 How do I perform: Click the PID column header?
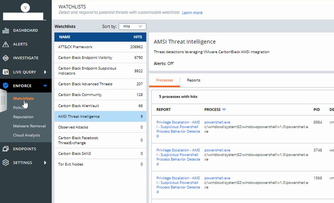(316, 110)
